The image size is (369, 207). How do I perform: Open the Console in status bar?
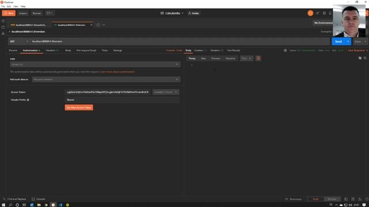39,199
